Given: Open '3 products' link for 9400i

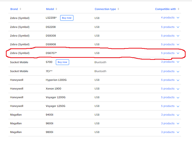Looking at the screenshot, I should (168, 115).
